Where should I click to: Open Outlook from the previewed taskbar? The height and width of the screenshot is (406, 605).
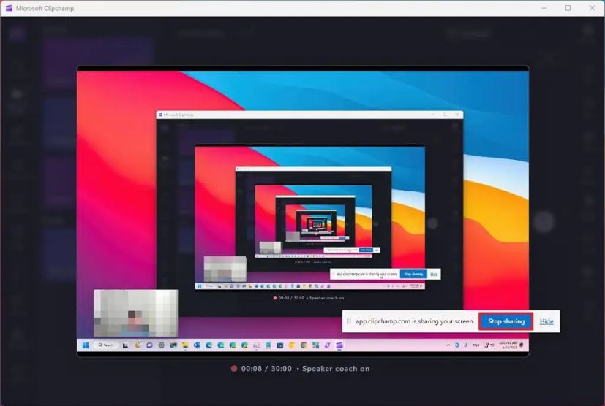[198, 345]
